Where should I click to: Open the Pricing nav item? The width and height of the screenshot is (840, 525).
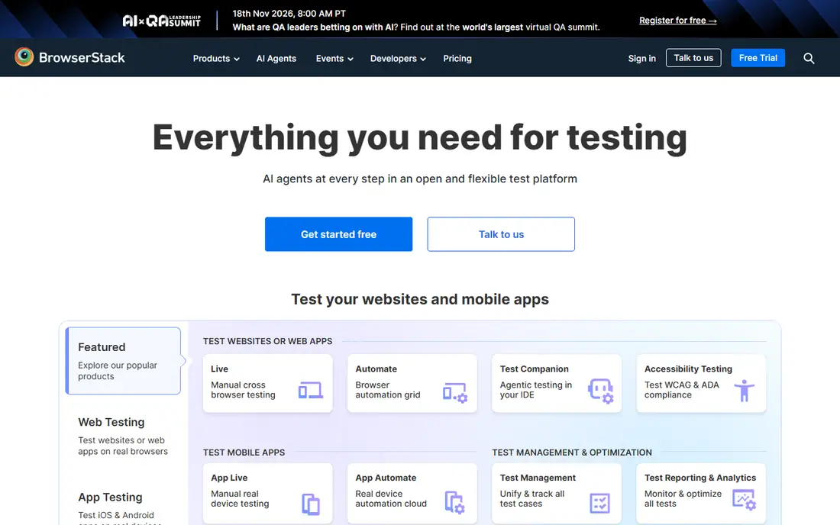[x=457, y=58]
